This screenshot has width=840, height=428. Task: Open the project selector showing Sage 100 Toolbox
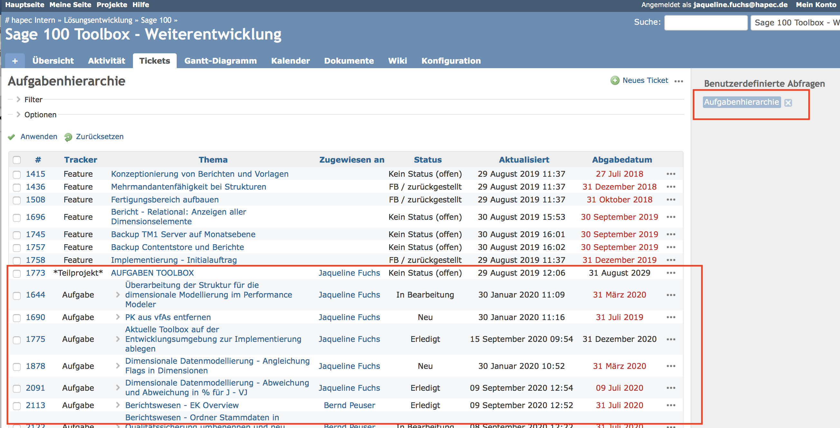[795, 23]
